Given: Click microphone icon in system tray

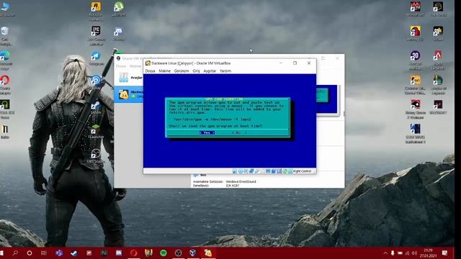Looking at the screenshot, I should (393, 253).
